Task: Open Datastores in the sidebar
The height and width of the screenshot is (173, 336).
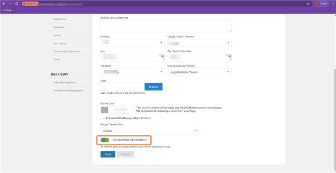Action: [59, 27]
